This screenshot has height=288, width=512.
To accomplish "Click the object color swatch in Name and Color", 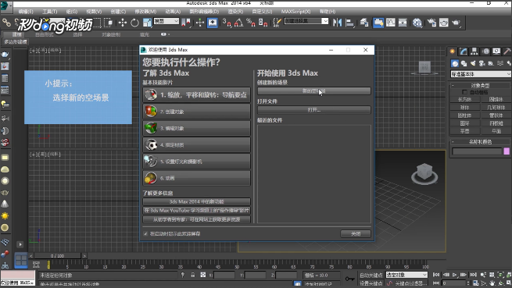I will 507,151.
